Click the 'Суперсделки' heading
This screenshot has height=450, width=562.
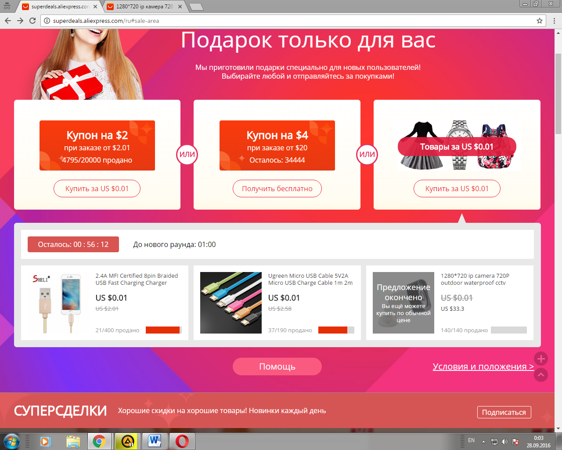point(60,410)
